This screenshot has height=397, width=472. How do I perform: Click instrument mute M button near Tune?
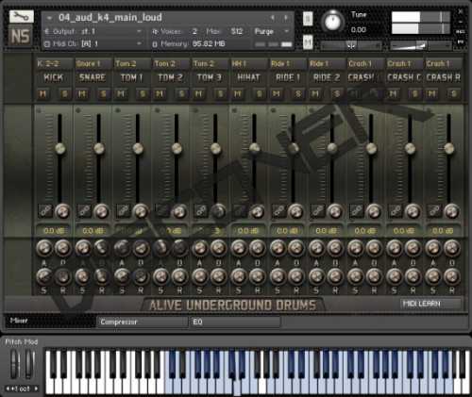[x=308, y=42]
